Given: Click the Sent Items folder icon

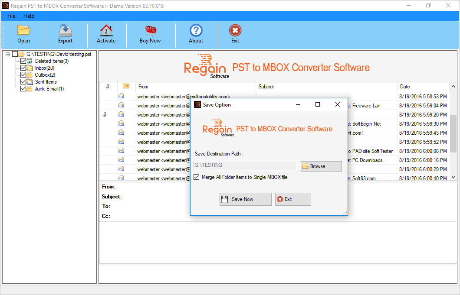Looking at the screenshot, I should (30, 82).
